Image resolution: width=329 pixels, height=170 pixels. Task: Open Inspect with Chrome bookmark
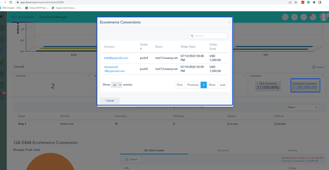click(x=64, y=8)
